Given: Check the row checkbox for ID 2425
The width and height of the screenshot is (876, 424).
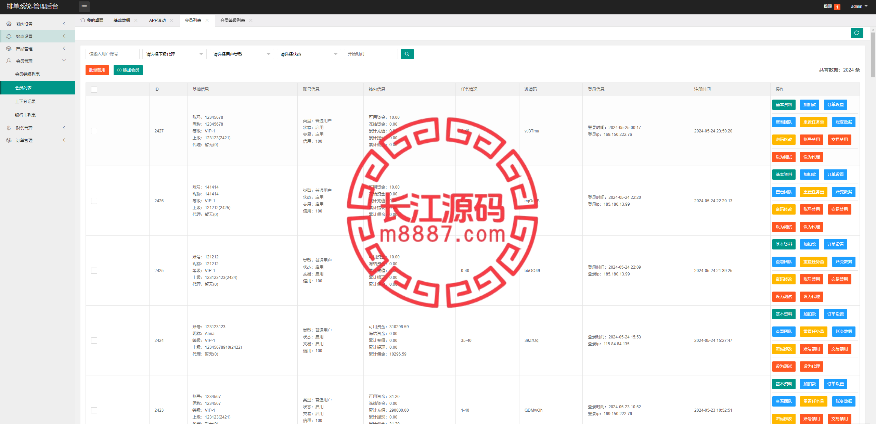Looking at the screenshot, I should 94,271.
